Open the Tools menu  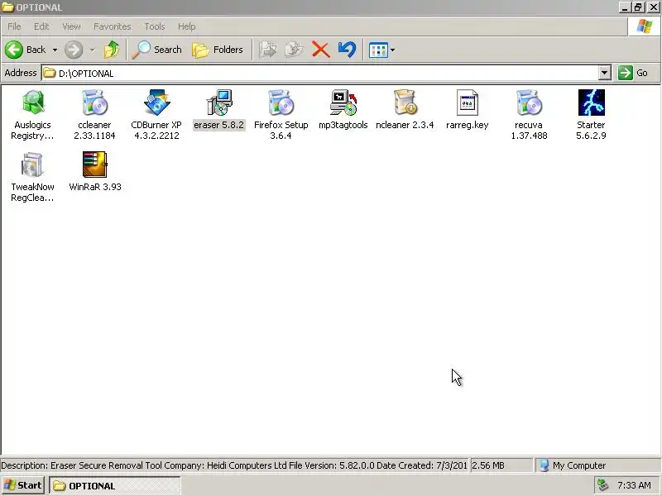click(x=155, y=26)
